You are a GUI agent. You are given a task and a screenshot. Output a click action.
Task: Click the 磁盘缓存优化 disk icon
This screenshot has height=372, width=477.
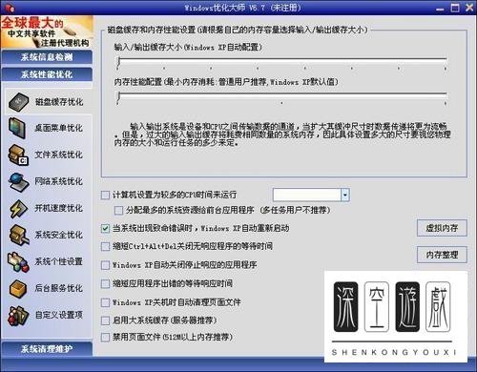pos(19,102)
